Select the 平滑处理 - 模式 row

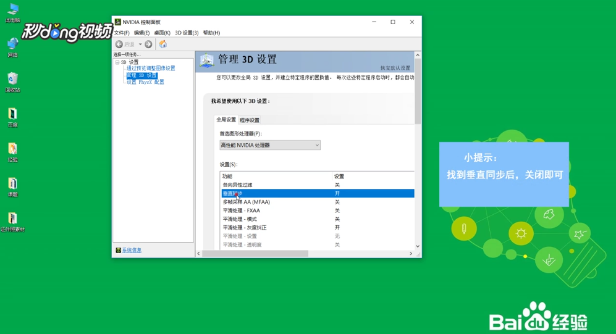pyautogui.click(x=318, y=219)
